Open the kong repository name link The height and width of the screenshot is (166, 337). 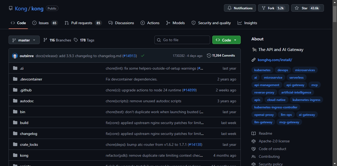pyautogui.click(x=37, y=8)
